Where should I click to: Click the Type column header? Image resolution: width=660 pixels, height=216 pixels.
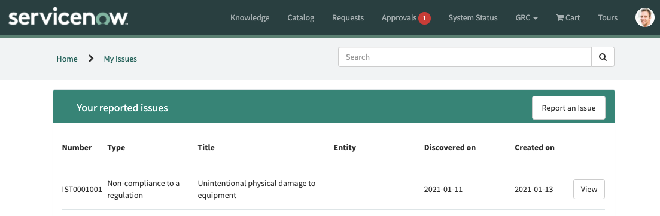tap(116, 147)
